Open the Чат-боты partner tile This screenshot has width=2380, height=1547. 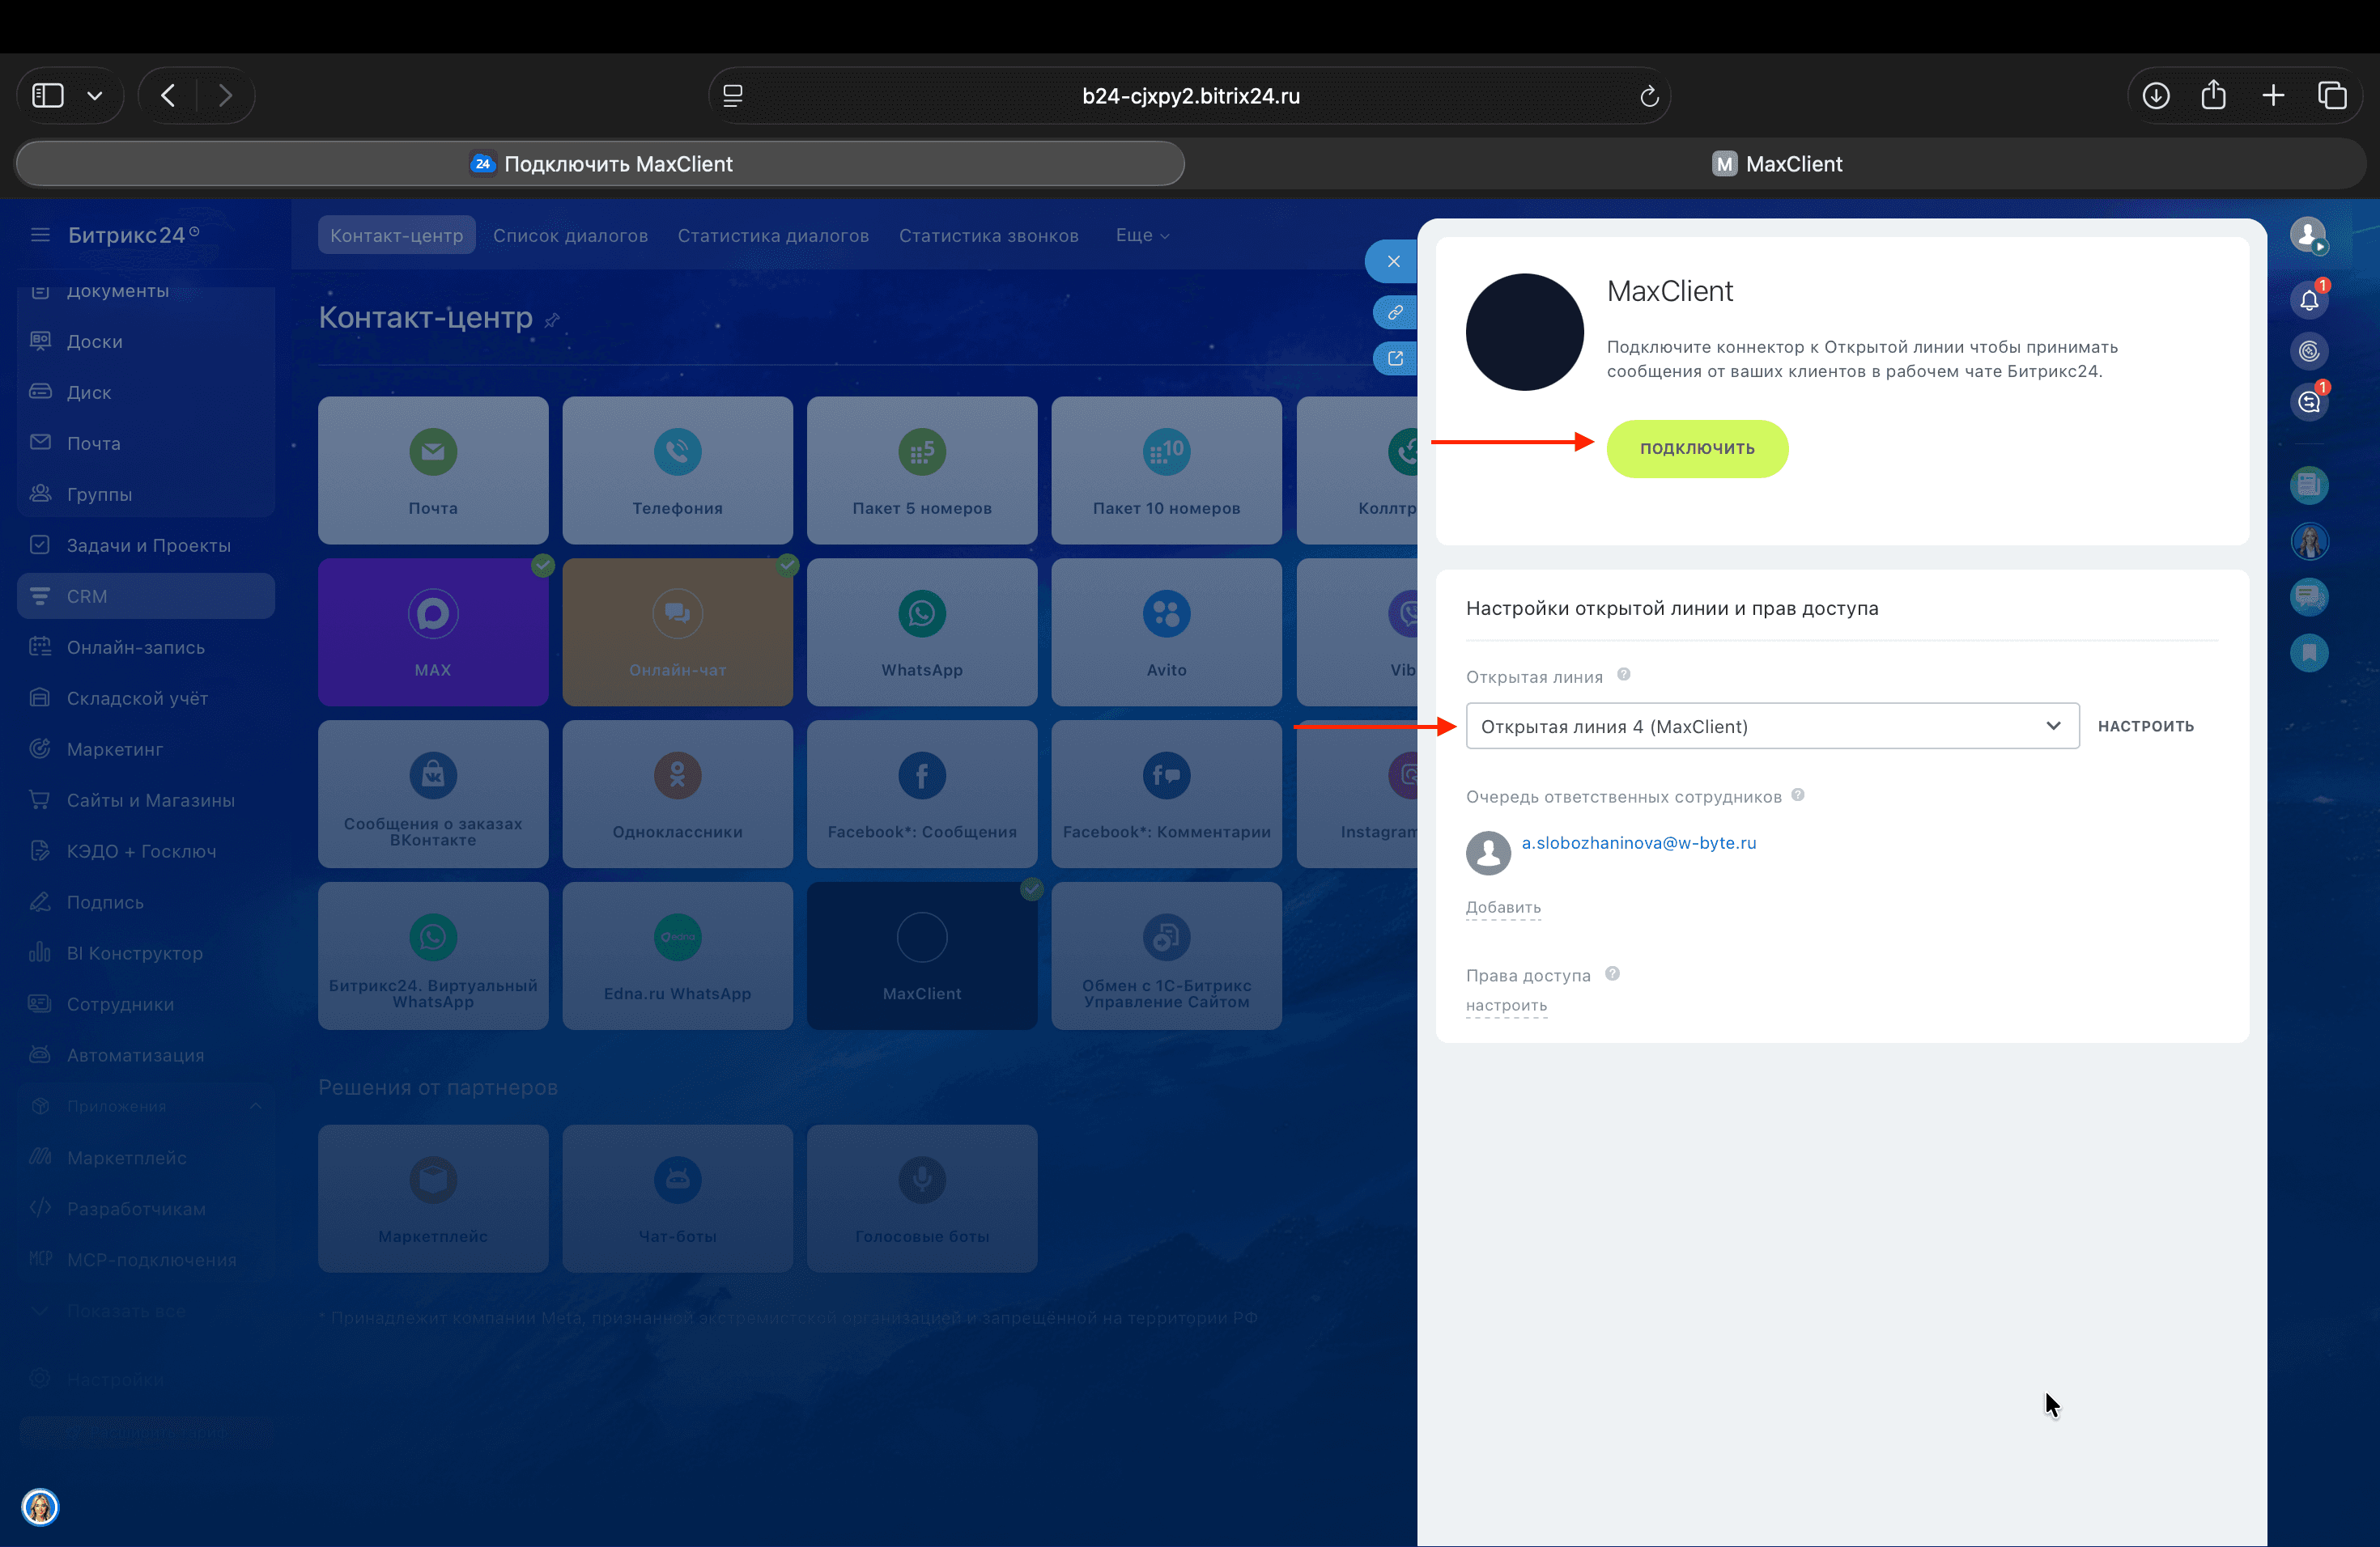pyautogui.click(x=677, y=1198)
